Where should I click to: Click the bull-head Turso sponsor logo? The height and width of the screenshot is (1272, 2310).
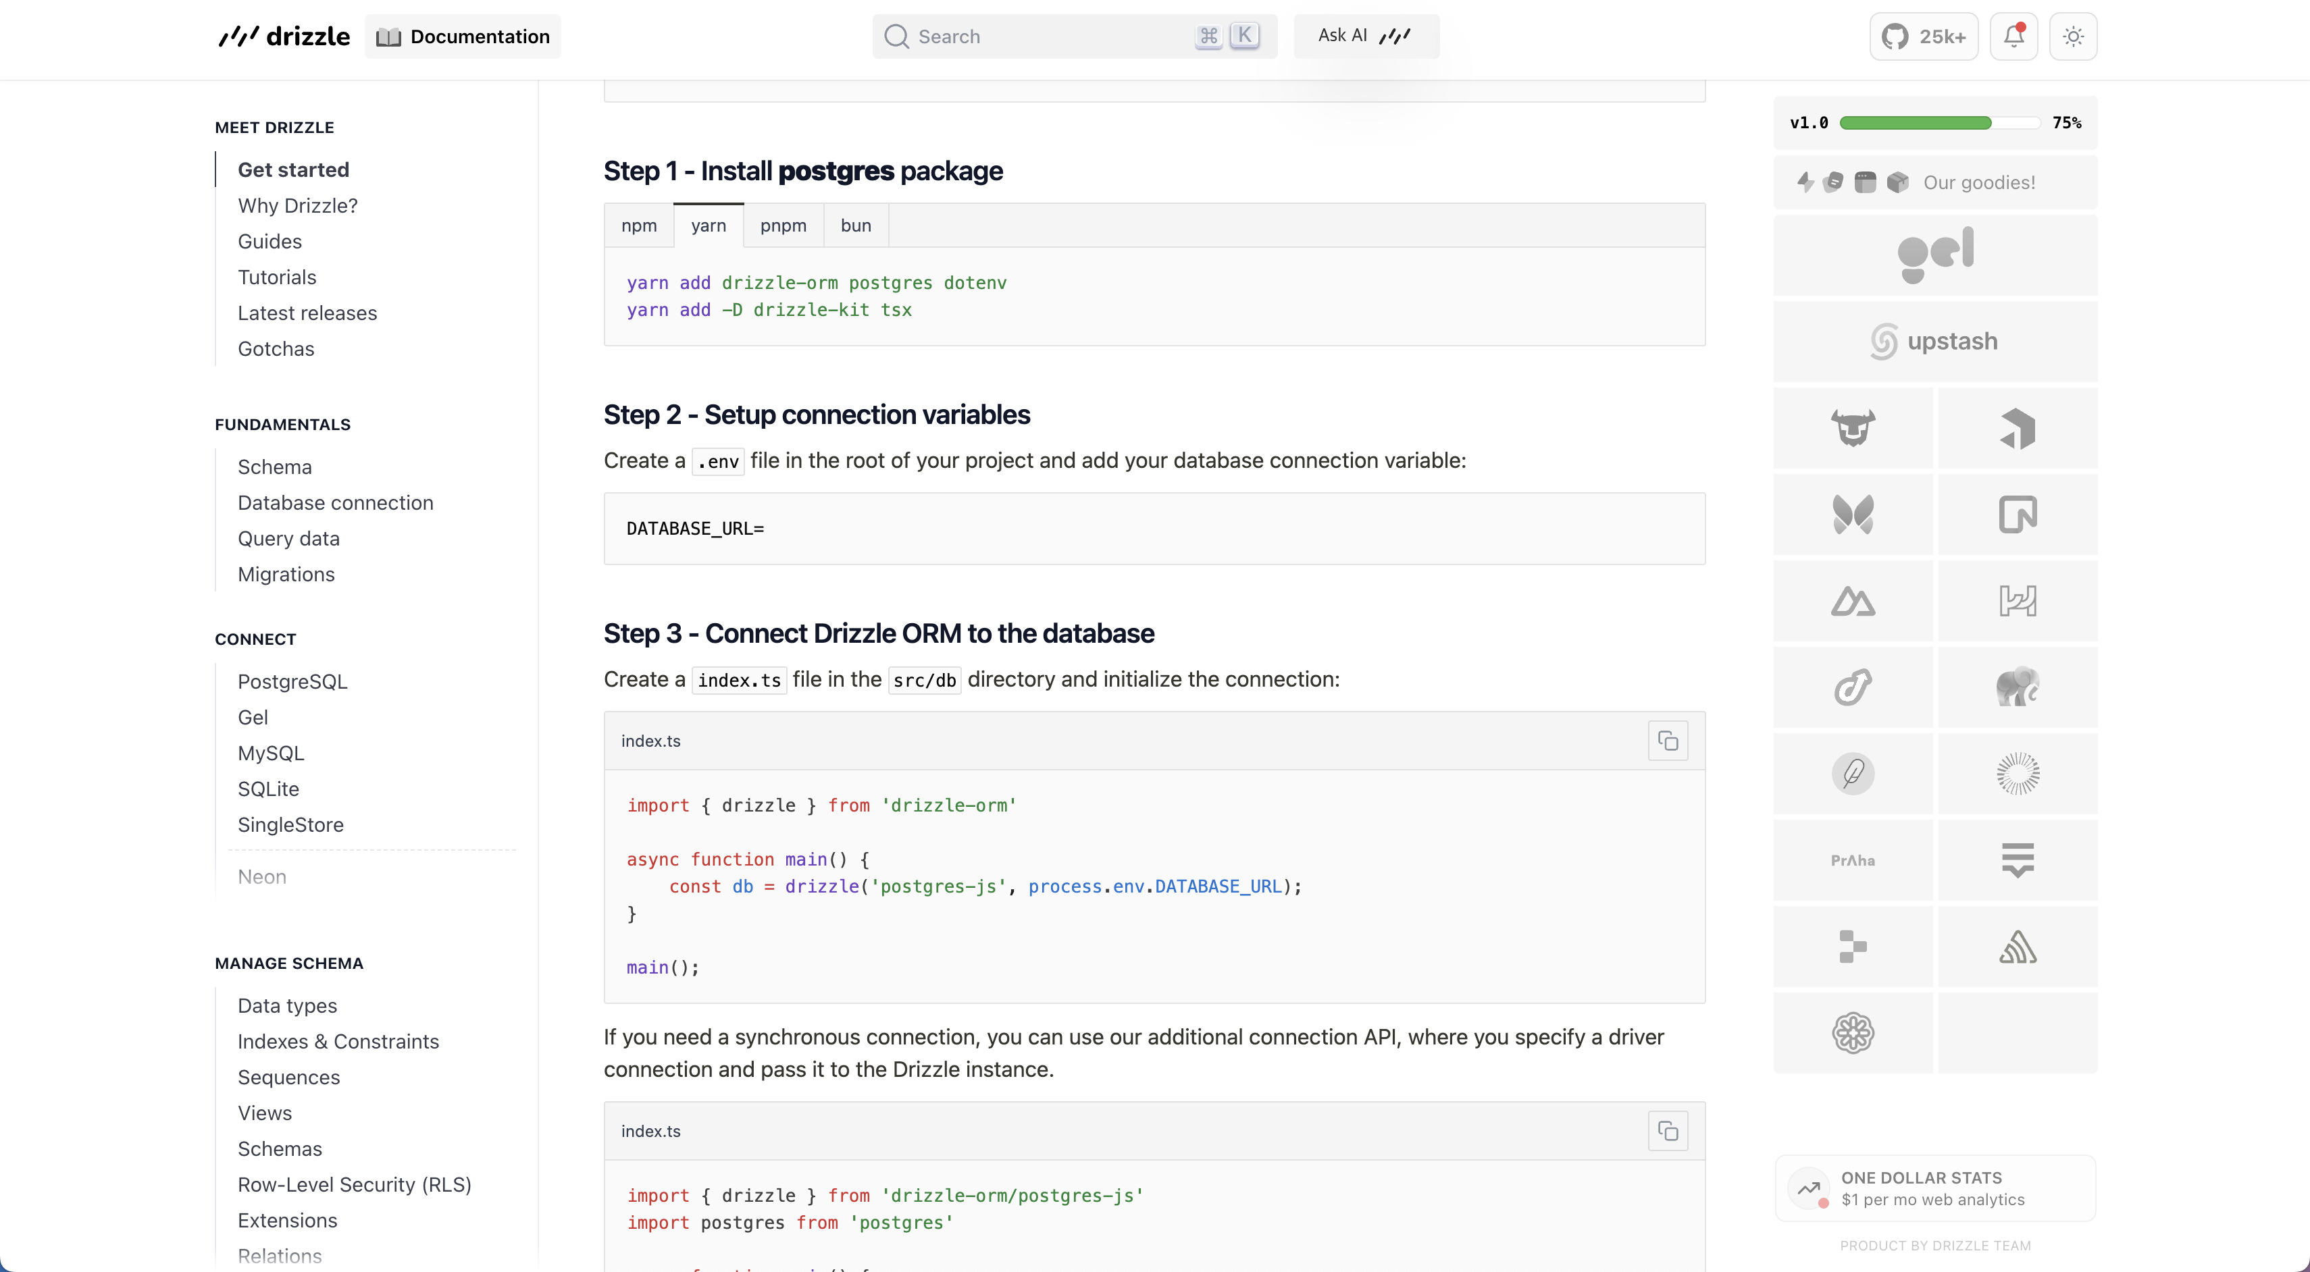(x=1853, y=427)
